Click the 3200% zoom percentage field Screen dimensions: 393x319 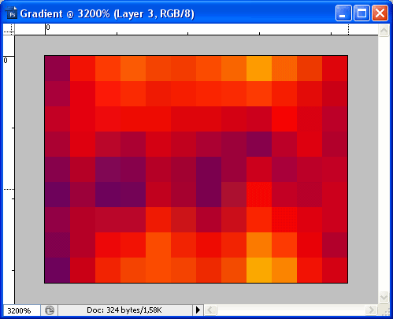22,310
